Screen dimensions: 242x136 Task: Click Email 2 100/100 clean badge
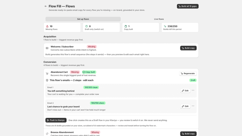tap(98, 103)
